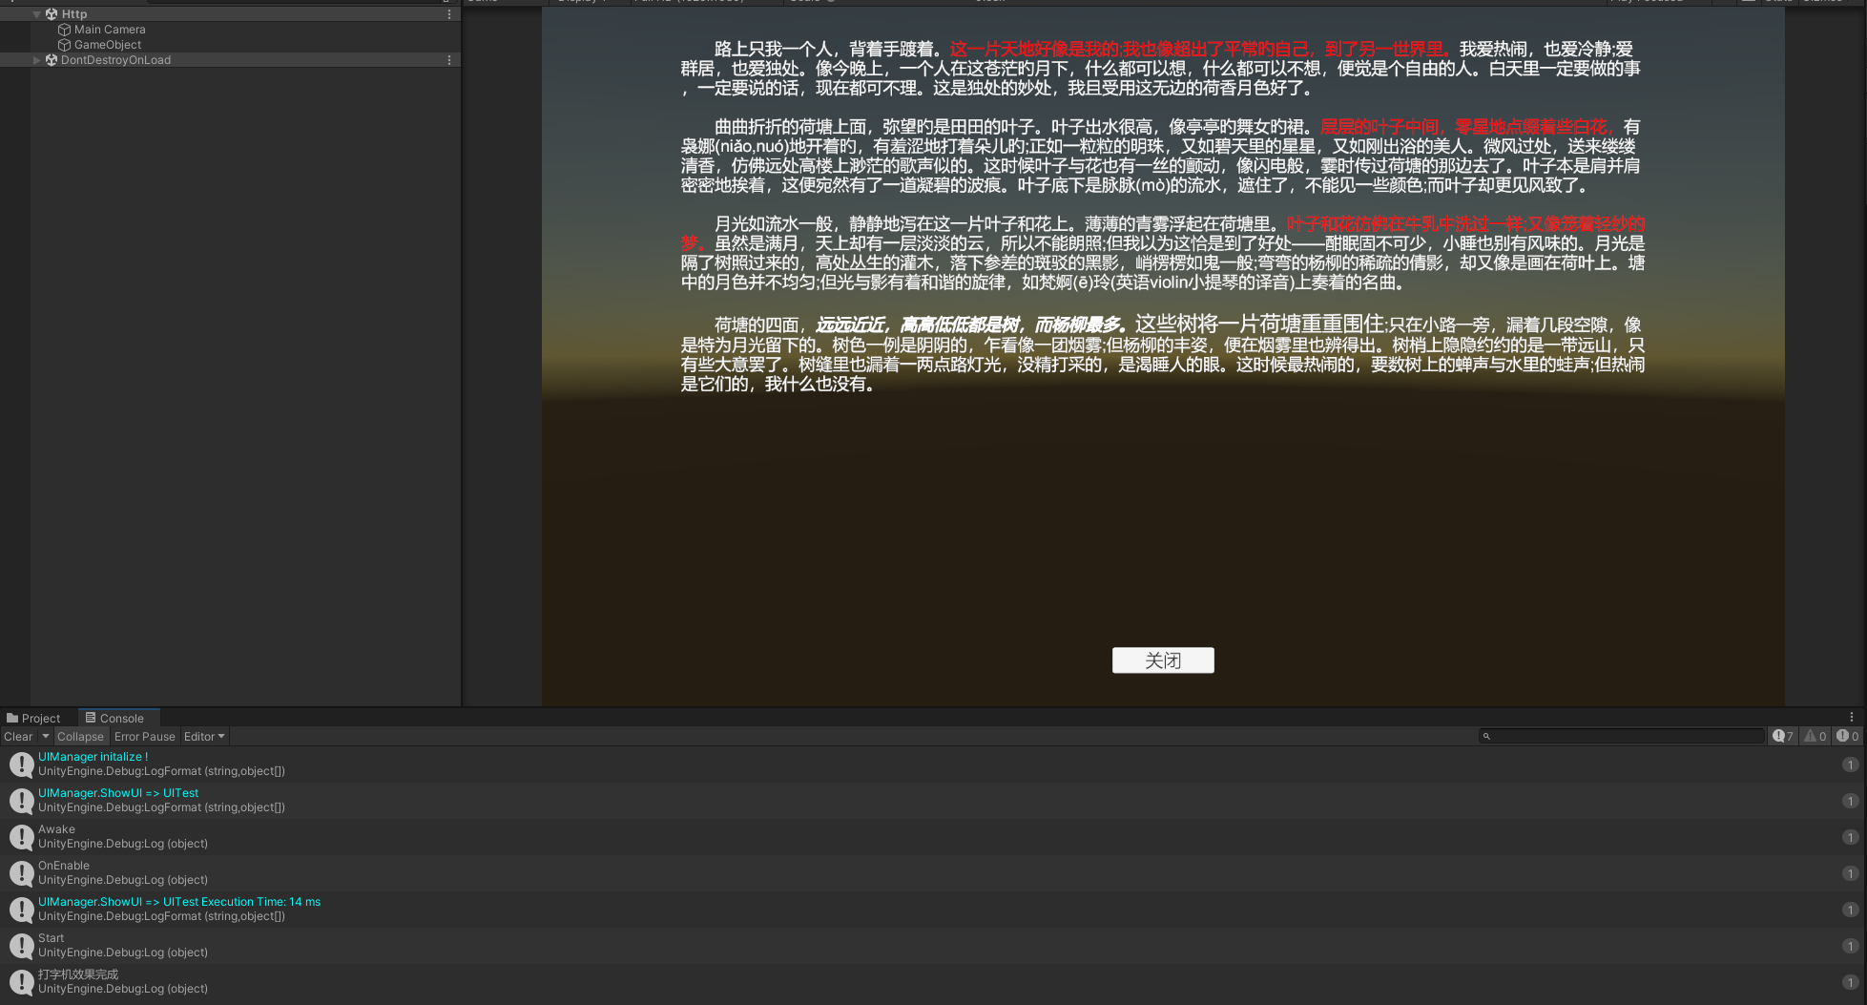
Task: Collapse the Http scene in hierarchy
Action: pyautogui.click(x=36, y=14)
